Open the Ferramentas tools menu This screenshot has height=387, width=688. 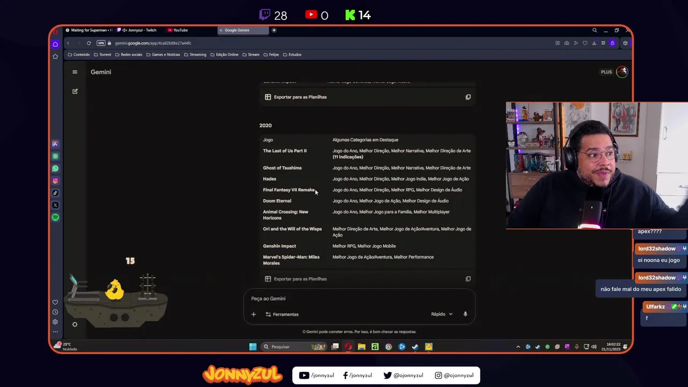[282, 314]
